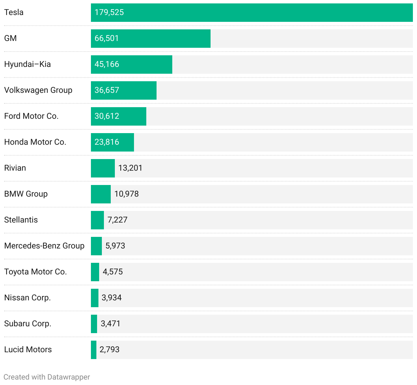Viewport: 417px width, 385px height.
Task: Click the Toyota Motor Co. label
Action: [36, 272]
